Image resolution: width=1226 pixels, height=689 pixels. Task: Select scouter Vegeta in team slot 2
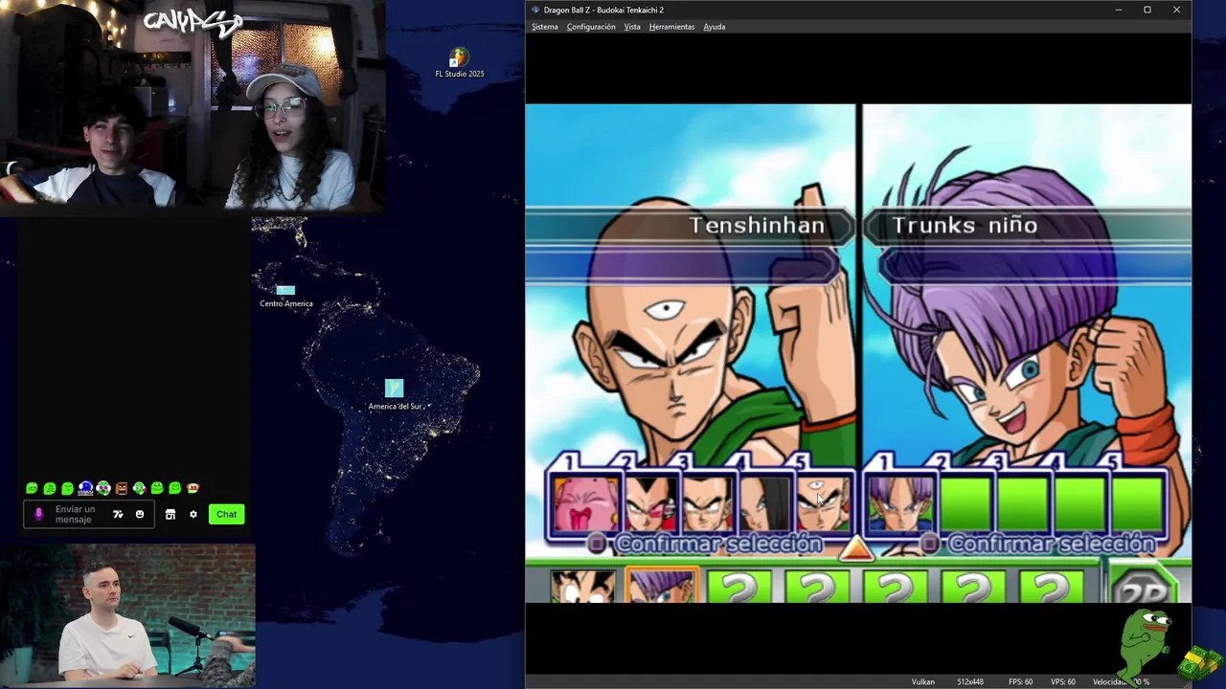click(x=650, y=503)
